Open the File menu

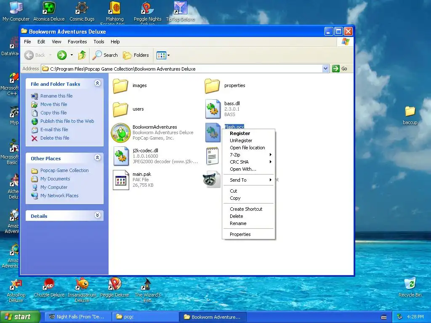(x=27, y=42)
